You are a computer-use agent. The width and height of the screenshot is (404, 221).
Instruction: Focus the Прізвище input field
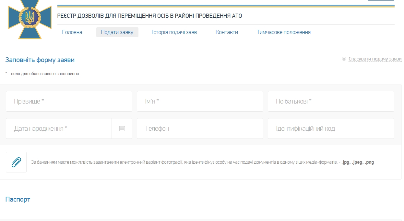pos(69,101)
